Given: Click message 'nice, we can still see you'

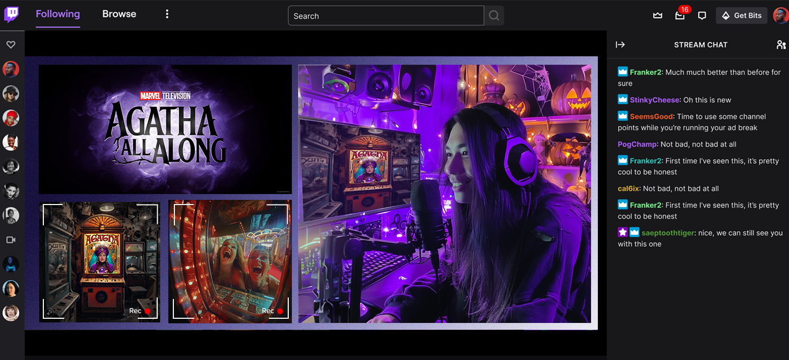Looking at the screenshot, I should click(x=700, y=238).
